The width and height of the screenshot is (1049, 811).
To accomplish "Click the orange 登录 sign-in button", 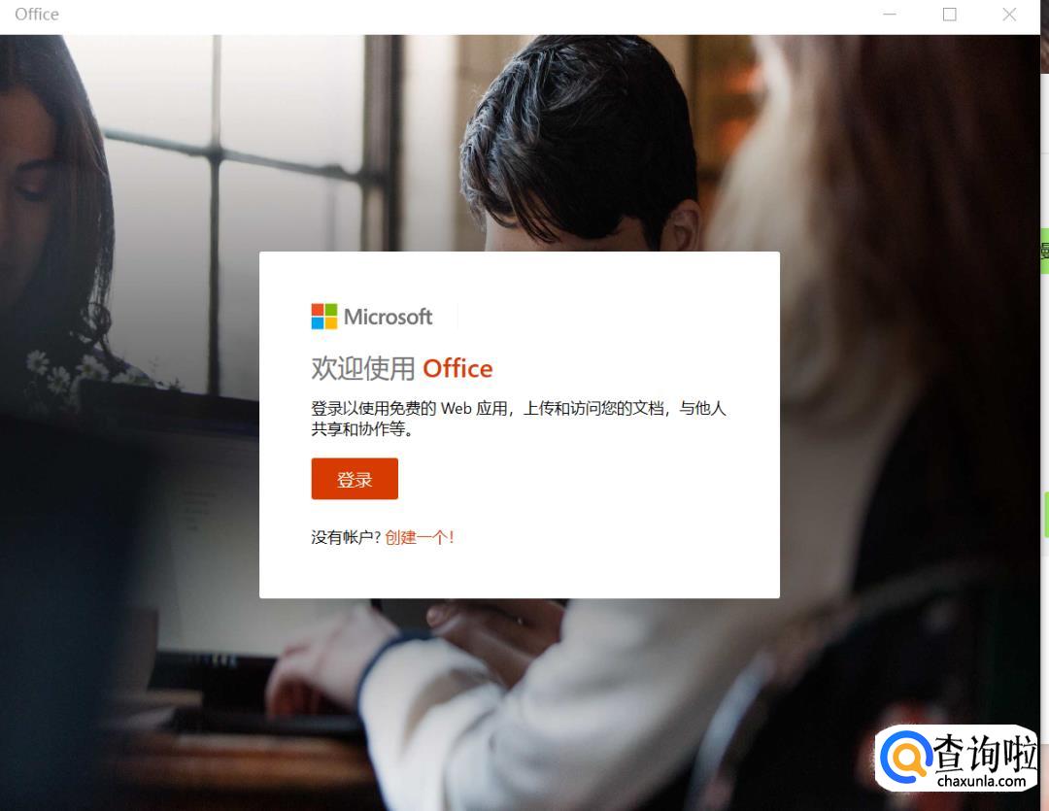I will tap(355, 479).
